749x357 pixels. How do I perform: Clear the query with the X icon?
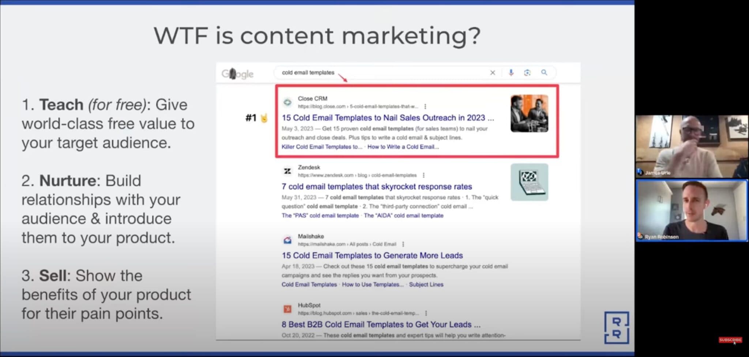click(493, 72)
